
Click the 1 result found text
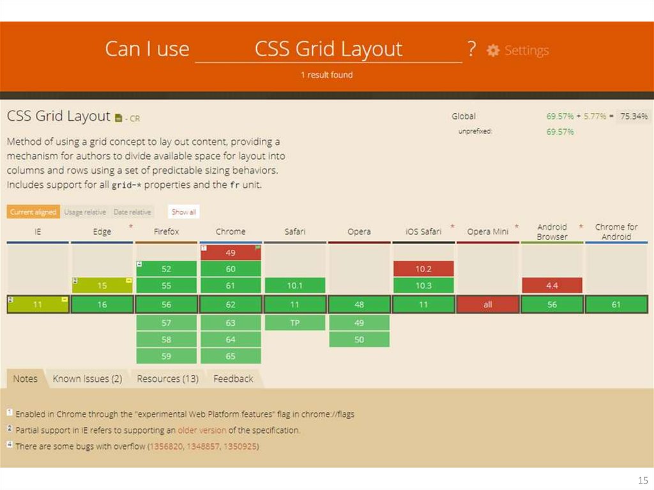326,75
